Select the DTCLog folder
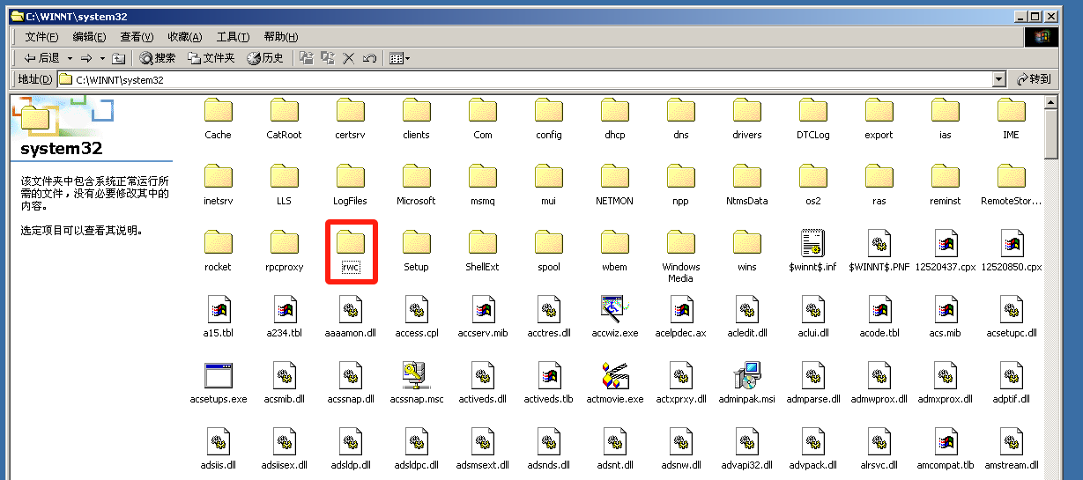The image size is (1083, 480). [812, 119]
